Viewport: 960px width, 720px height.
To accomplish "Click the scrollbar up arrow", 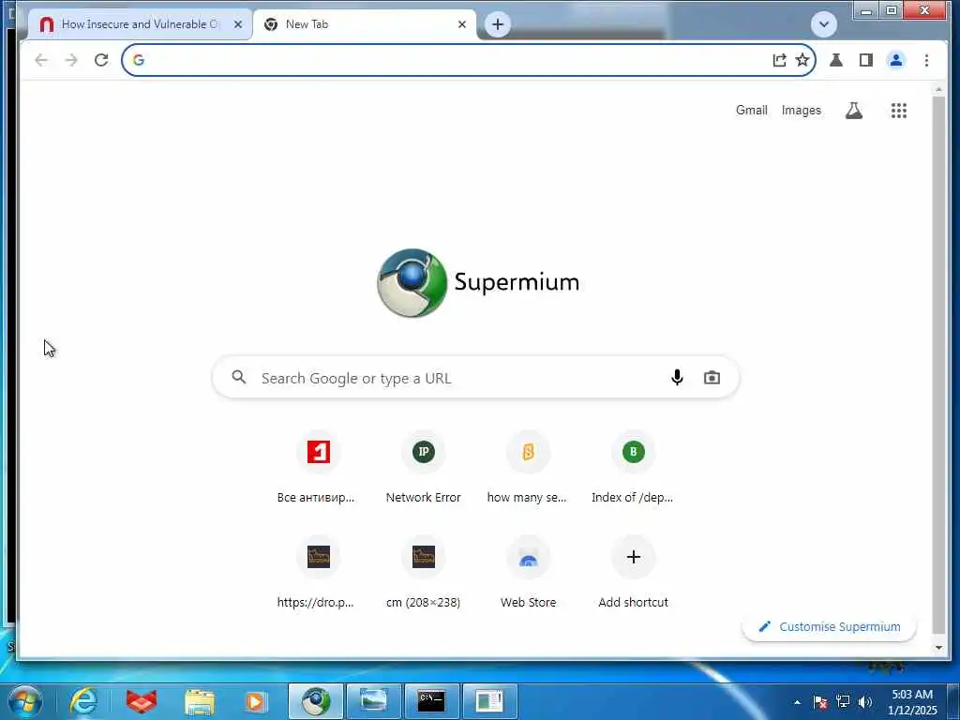I will [x=938, y=90].
